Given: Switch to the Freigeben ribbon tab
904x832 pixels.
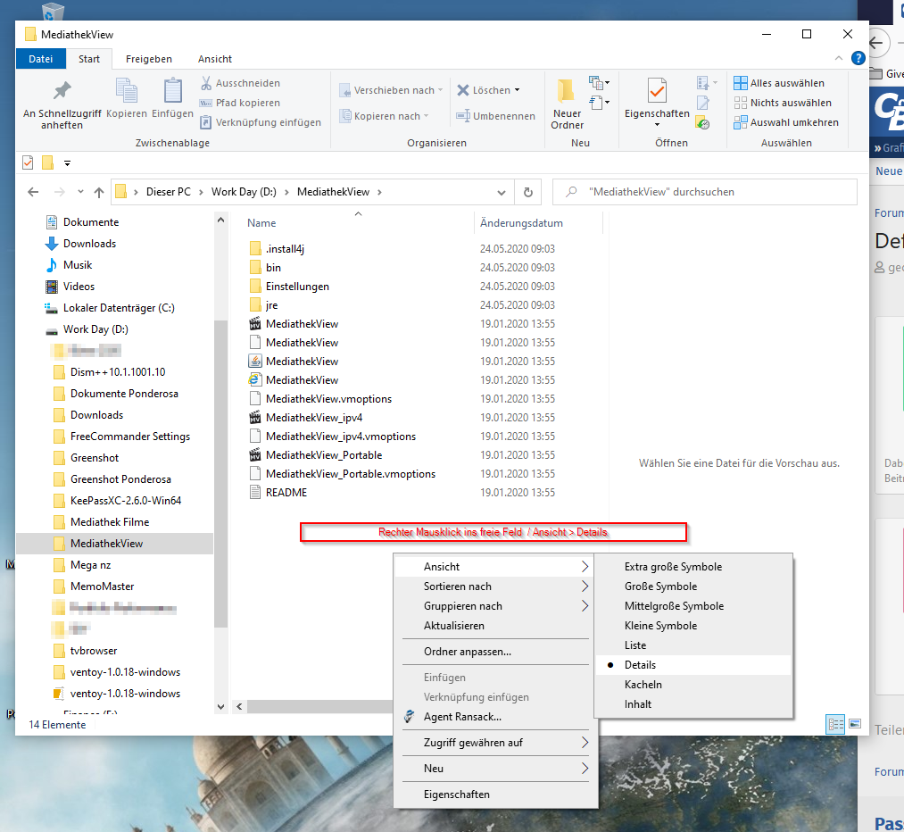Looking at the screenshot, I should point(149,59).
